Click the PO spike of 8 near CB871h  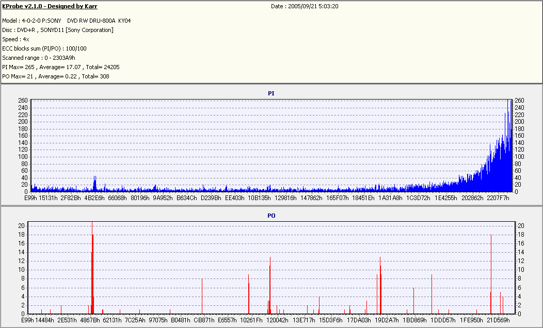coord(202,297)
